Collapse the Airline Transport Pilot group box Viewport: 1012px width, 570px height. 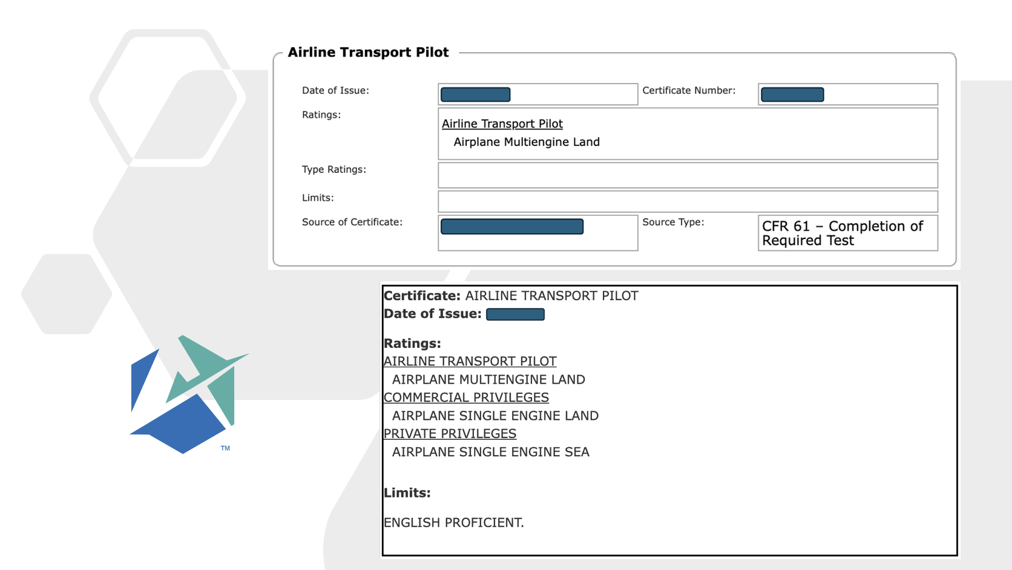tap(369, 52)
